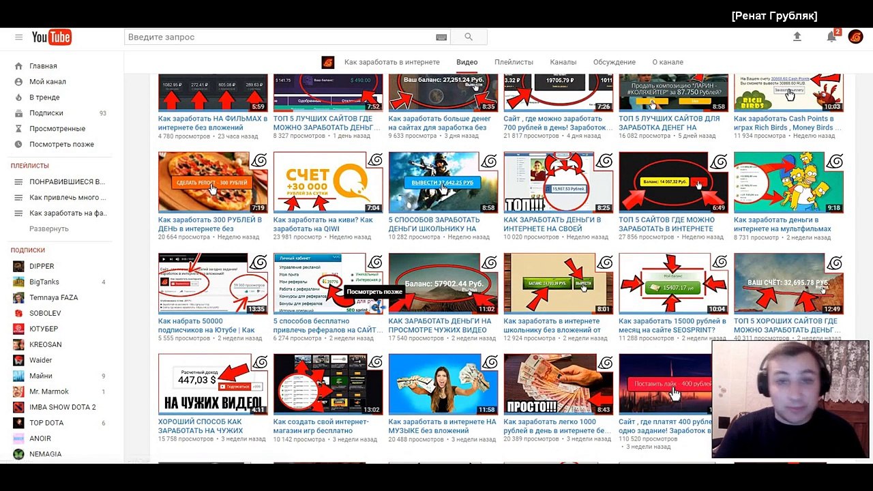This screenshot has height=491, width=873.
Task: Click the ЮТУБЕР channel avatar
Action: 18,329
